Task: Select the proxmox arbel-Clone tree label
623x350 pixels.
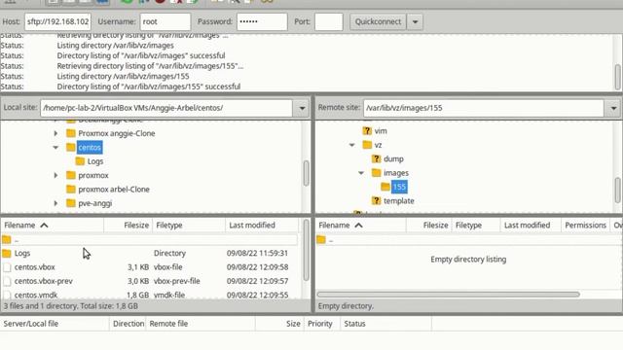Action: (114, 190)
